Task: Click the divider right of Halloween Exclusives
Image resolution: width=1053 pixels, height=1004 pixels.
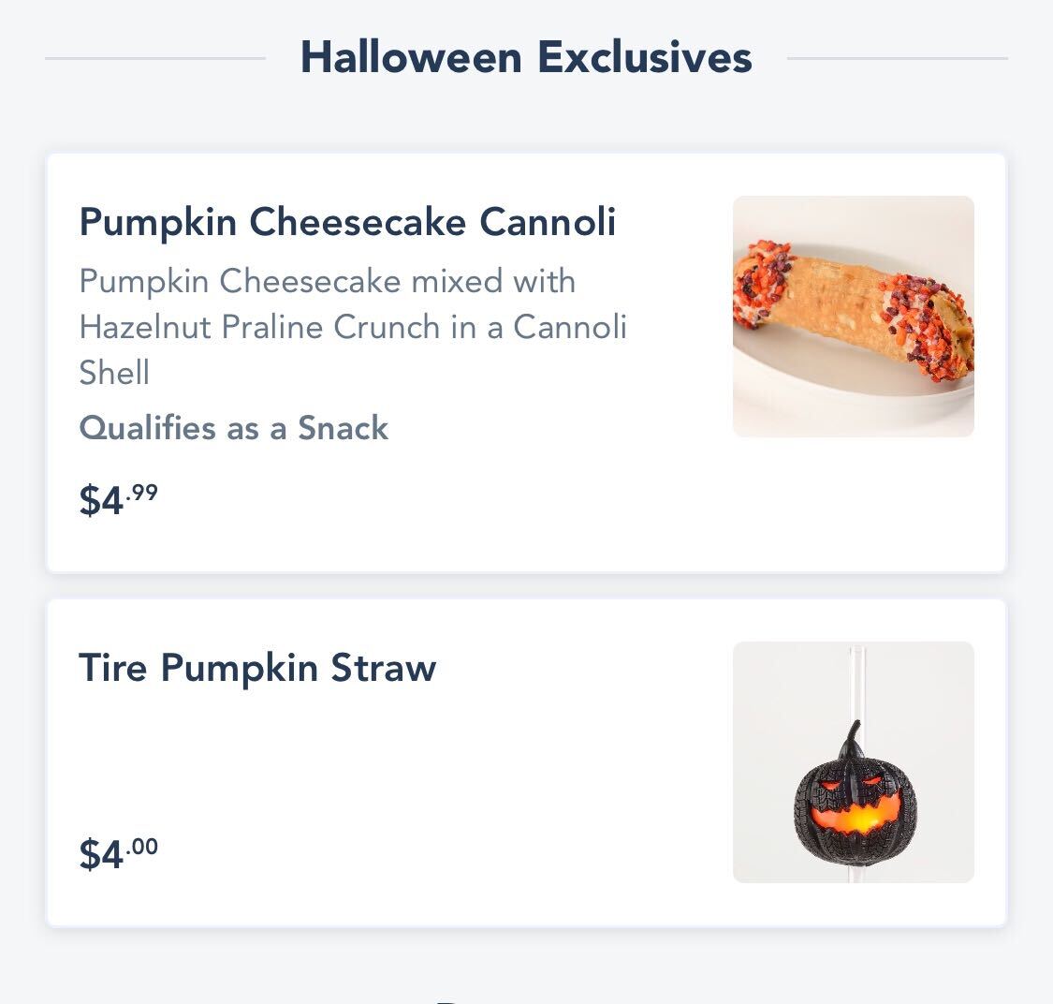Action: click(900, 59)
